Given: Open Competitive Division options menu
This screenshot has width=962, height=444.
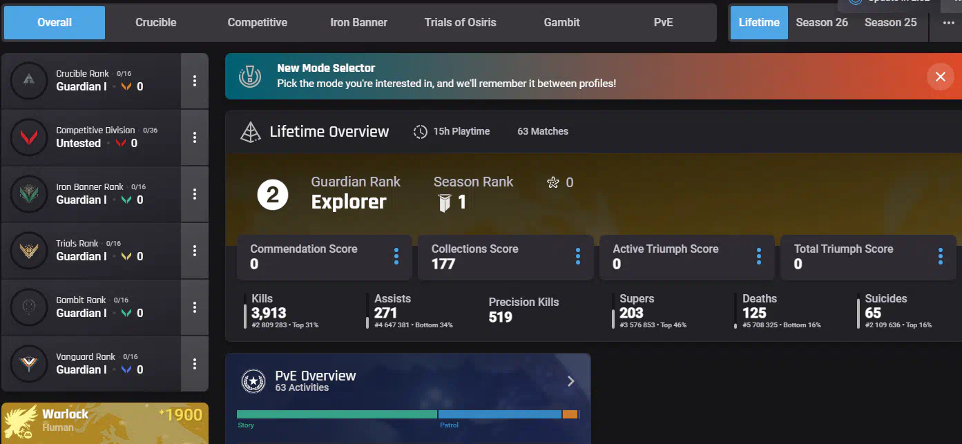Looking at the screenshot, I should pyautogui.click(x=195, y=137).
